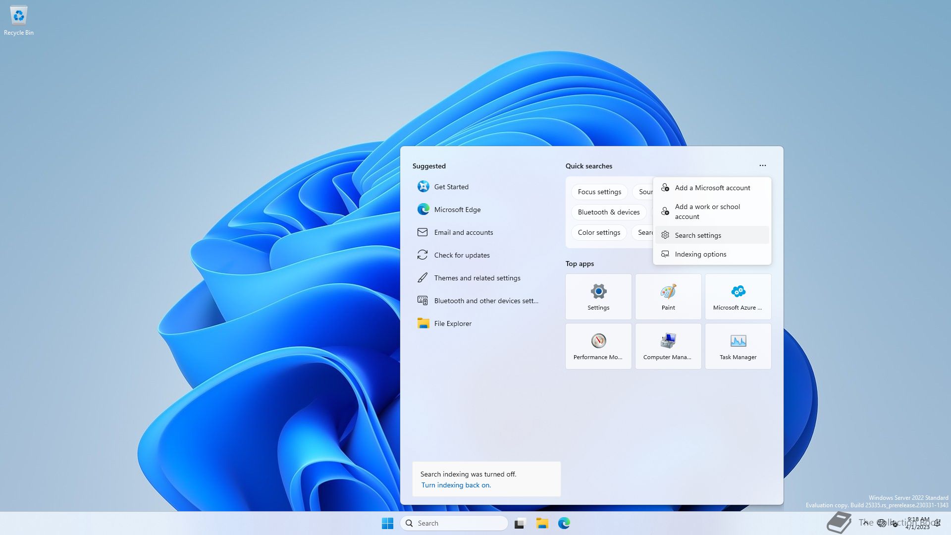
Task: Open Settings tile in Top apps
Action: 598,297
